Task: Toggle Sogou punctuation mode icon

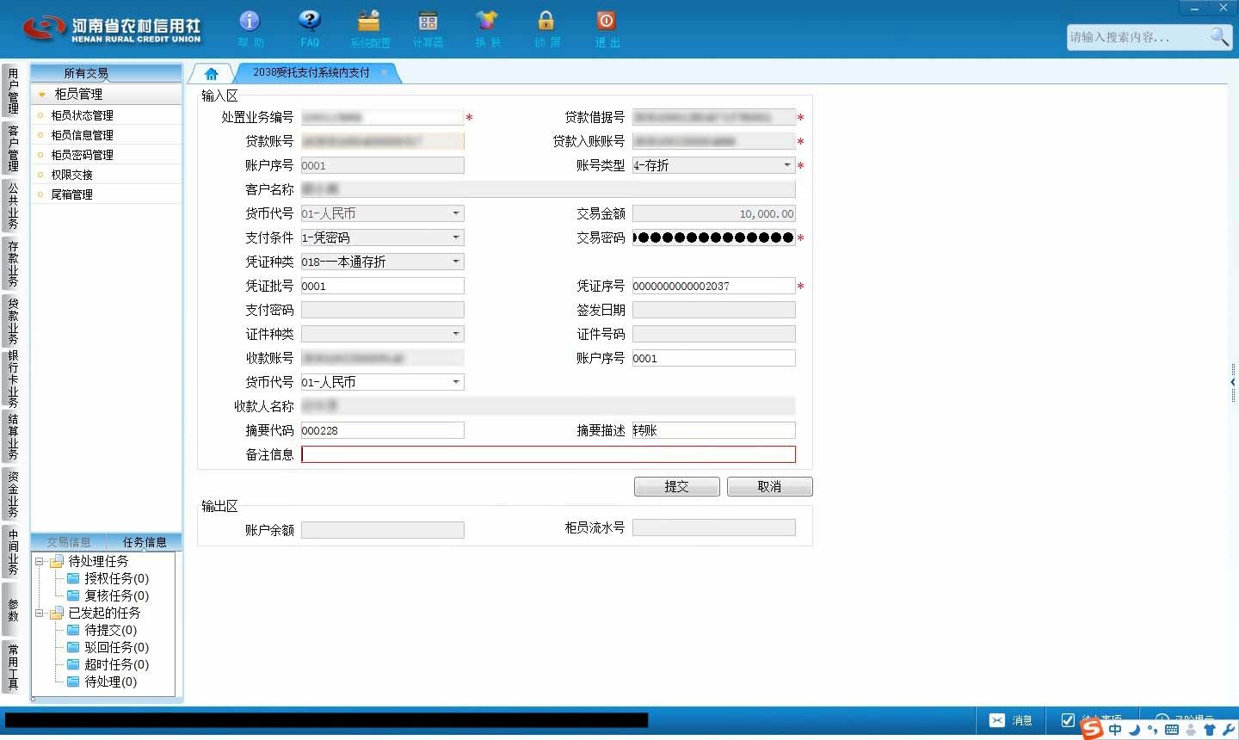Action: click(x=1152, y=731)
